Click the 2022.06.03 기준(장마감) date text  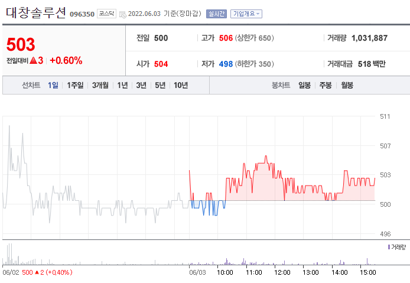pos(165,14)
